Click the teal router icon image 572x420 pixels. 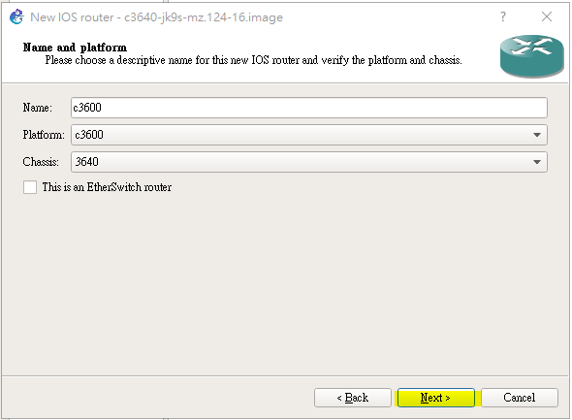tap(532, 56)
